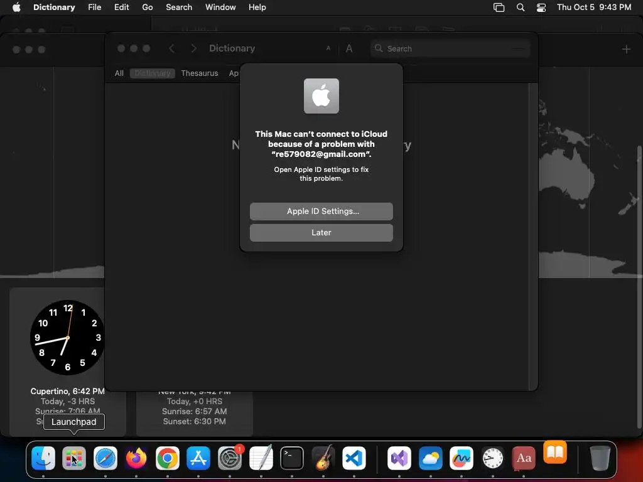Open the File menu
The image size is (643, 482).
pyautogui.click(x=95, y=7)
